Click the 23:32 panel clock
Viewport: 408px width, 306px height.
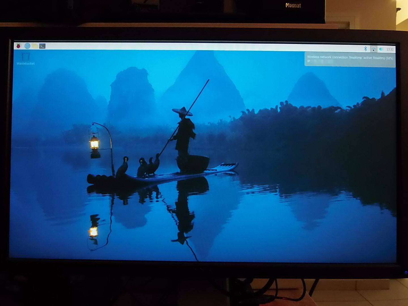(x=390, y=50)
